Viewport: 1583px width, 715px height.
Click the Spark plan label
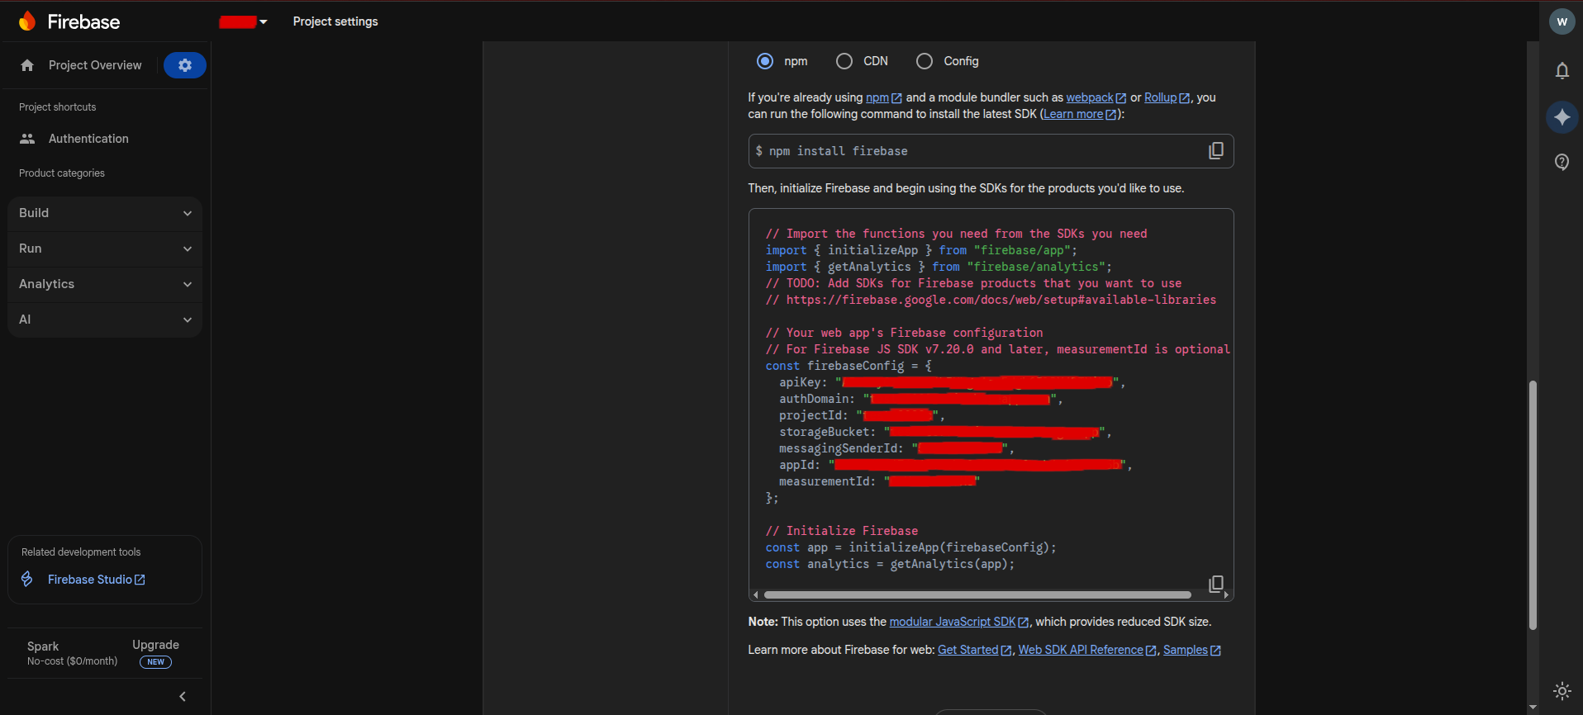pos(43,646)
